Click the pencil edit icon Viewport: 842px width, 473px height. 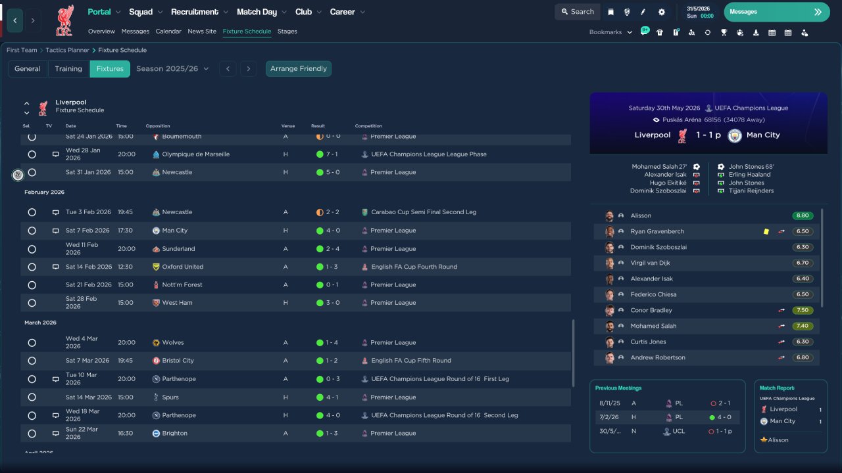pyautogui.click(x=643, y=12)
